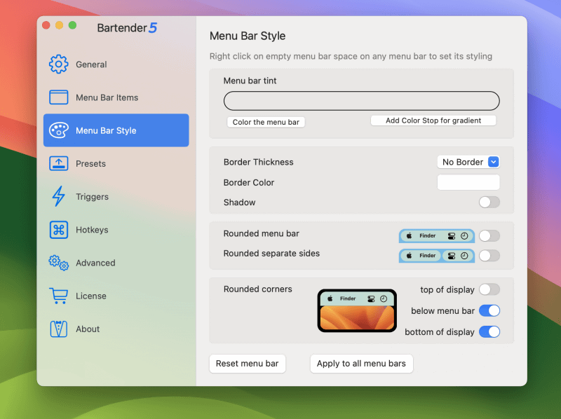Enable the Shadow toggle
Screen dimensions: 561x419
[x=489, y=202]
